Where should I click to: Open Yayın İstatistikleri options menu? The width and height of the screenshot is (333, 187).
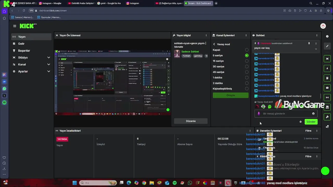[x=250, y=131]
